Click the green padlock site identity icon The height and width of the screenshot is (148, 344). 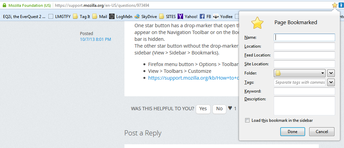click(4, 5)
